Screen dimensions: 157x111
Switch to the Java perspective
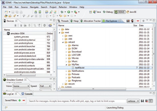click(97, 12)
